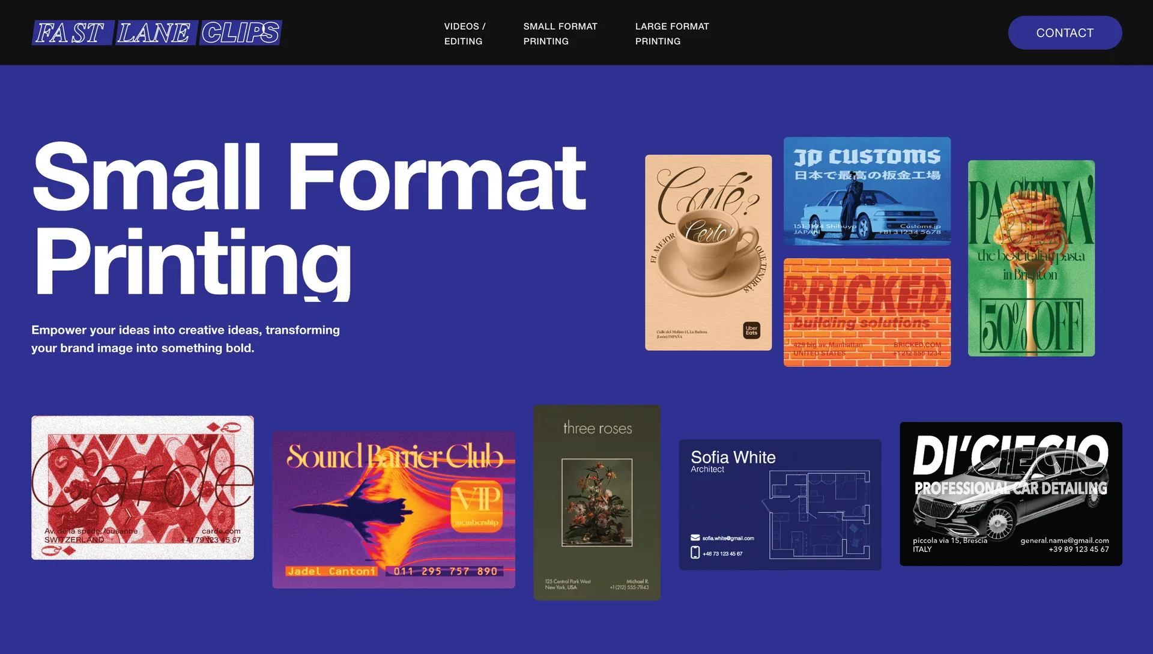Screen dimensions: 1153x654
Task: View Sofia White Architect business card
Action: click(x=780, y=505)
